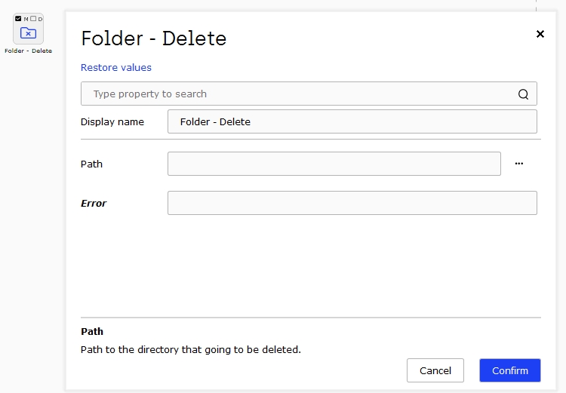The image size is (566, 393).
Task: Select the Folder - Delete node icon
Action: point(28,33)
